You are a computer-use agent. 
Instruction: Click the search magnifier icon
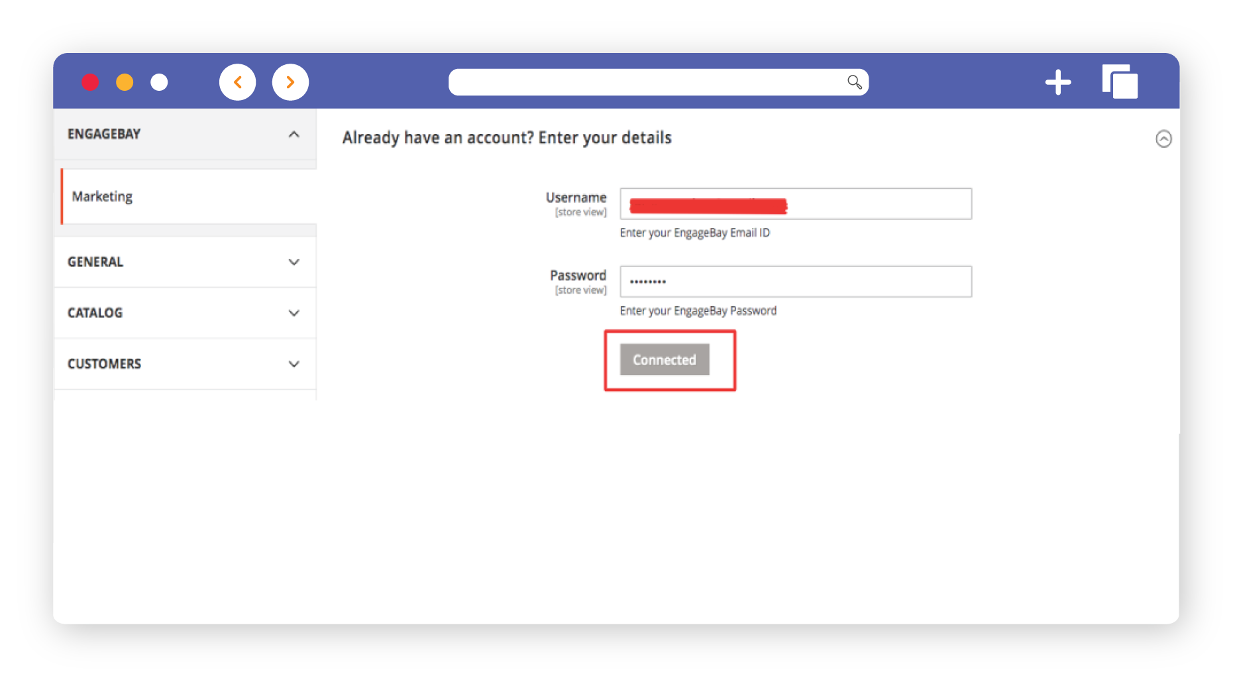tap(854, 82)
